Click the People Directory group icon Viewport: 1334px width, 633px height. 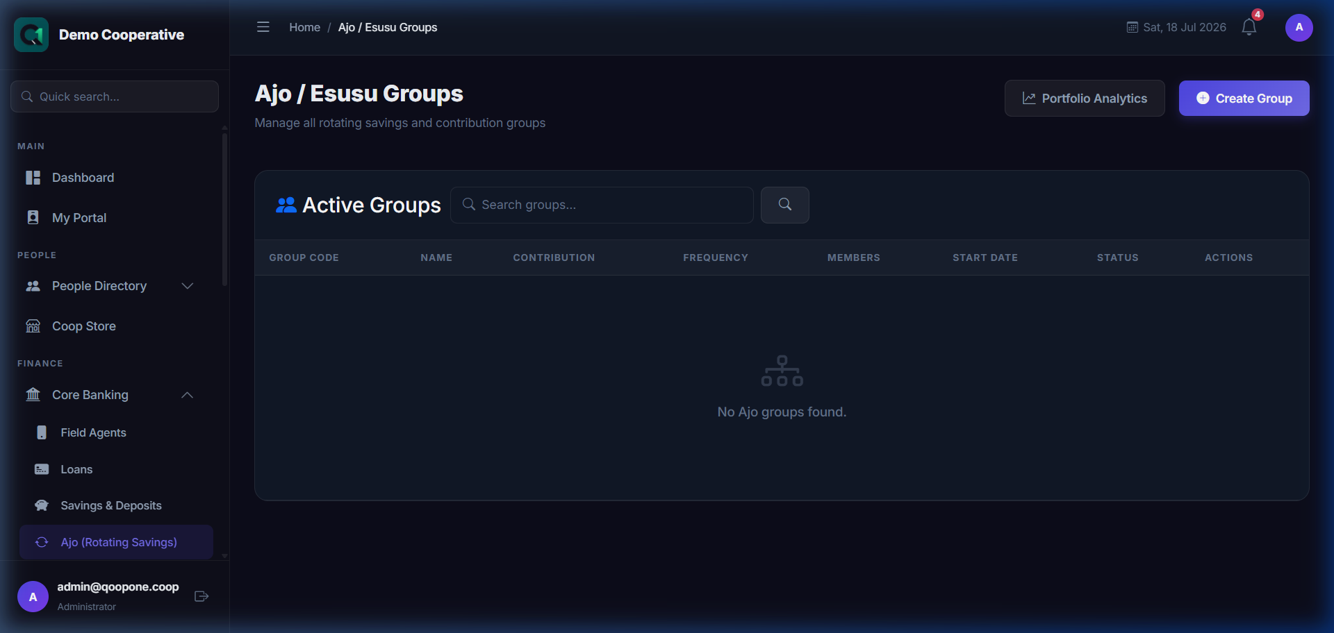pyautogui.click(x=33, y=286)
